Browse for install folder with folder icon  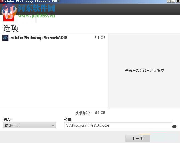[x=174, y=126]
